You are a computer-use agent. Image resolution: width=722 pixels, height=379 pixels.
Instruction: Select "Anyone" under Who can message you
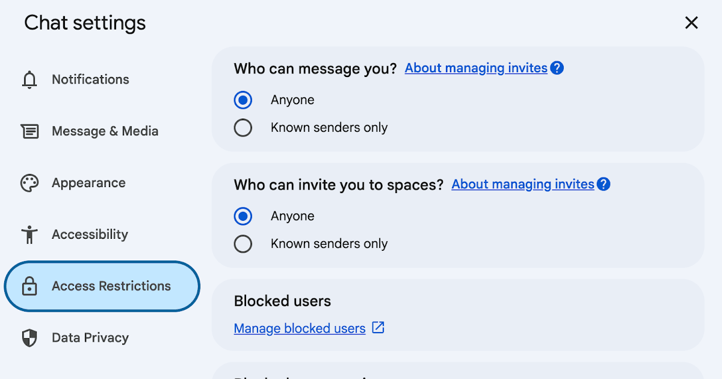click(243, 100)
